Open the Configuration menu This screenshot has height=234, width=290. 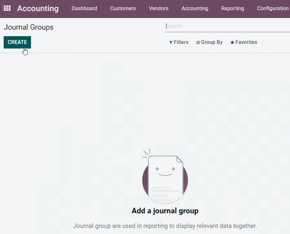(x=273, y=8)
